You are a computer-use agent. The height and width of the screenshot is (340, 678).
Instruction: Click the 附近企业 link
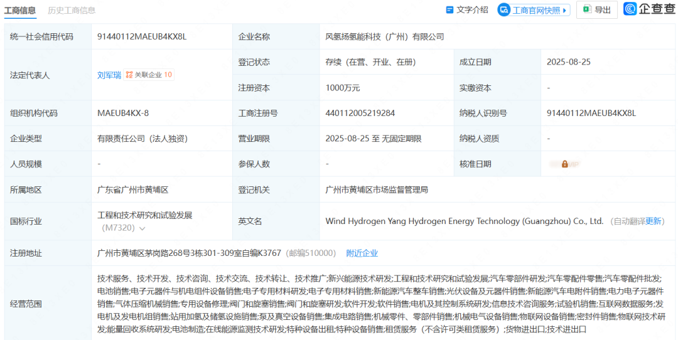pos(362,253)
